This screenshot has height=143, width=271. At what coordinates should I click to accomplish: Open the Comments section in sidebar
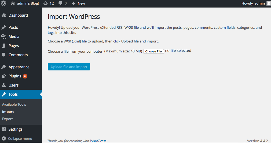(x=18, y=55)
